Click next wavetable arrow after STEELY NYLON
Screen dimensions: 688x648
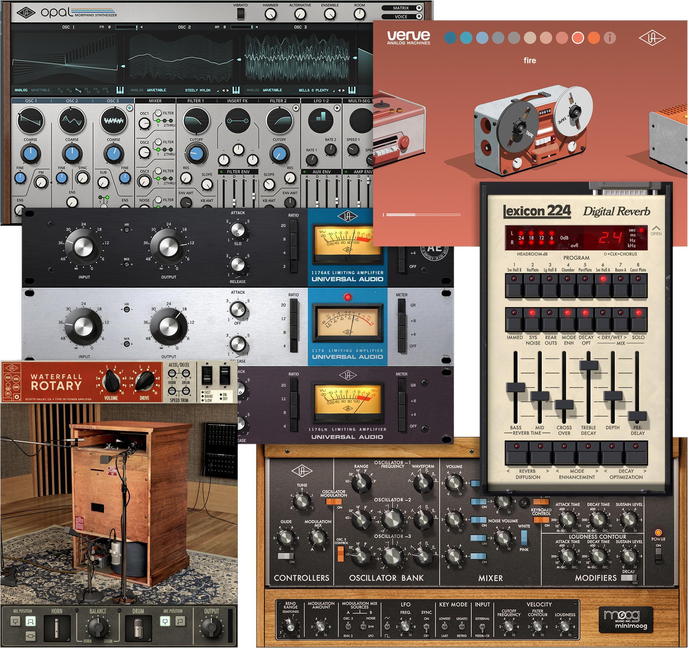click(x=228, y=90)
